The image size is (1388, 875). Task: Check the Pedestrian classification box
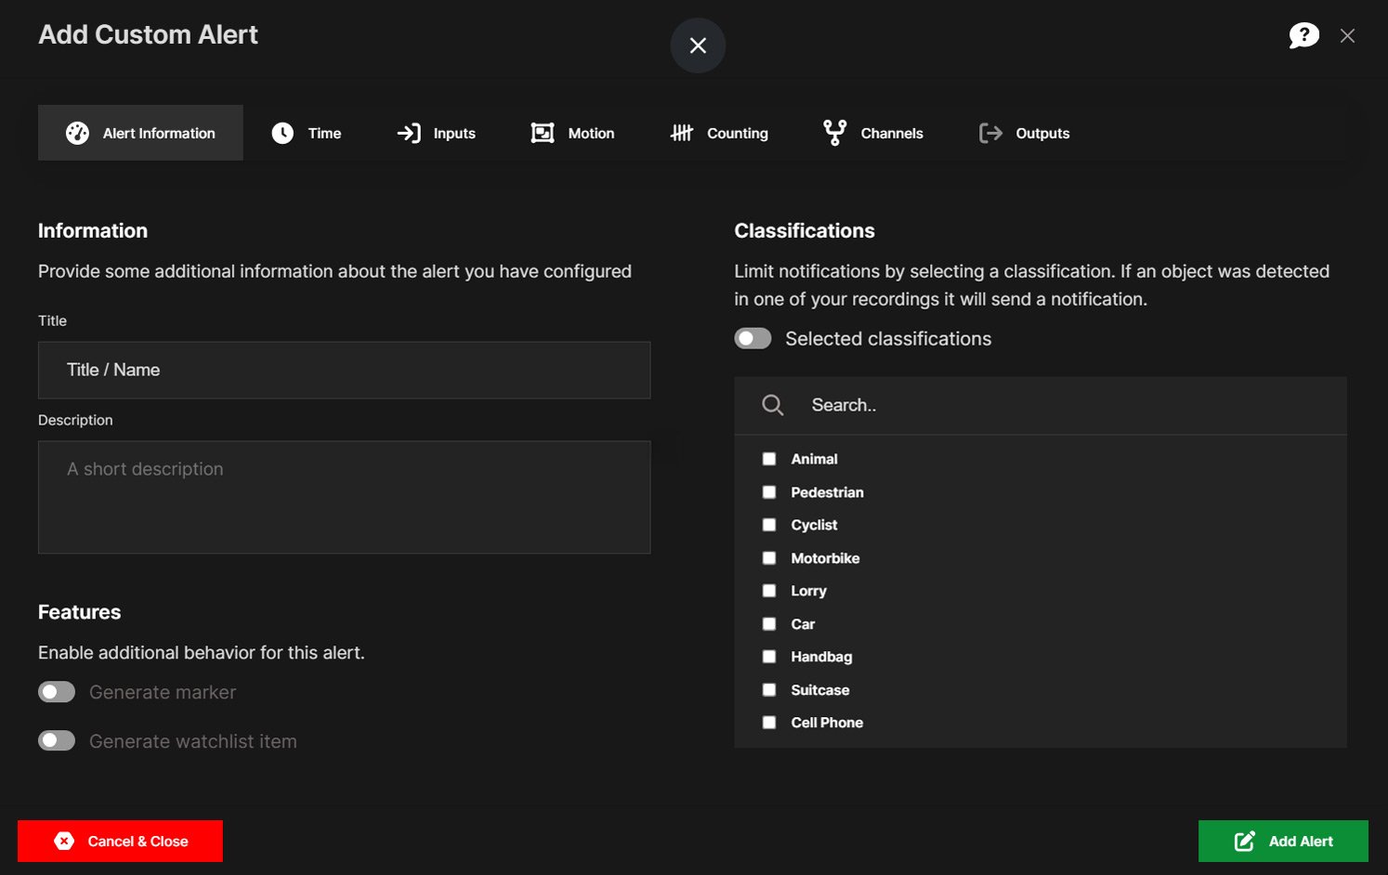click(x=769, y=492)
